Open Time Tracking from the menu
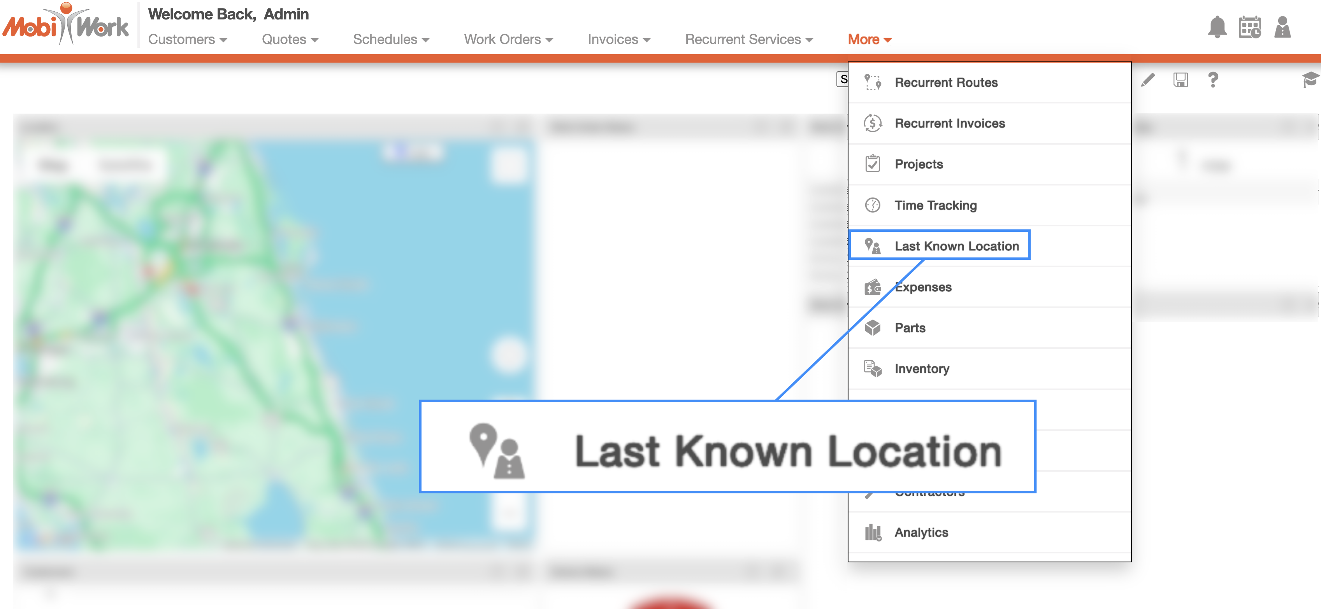Screen dimensions: 1321x609 (989, 205)
